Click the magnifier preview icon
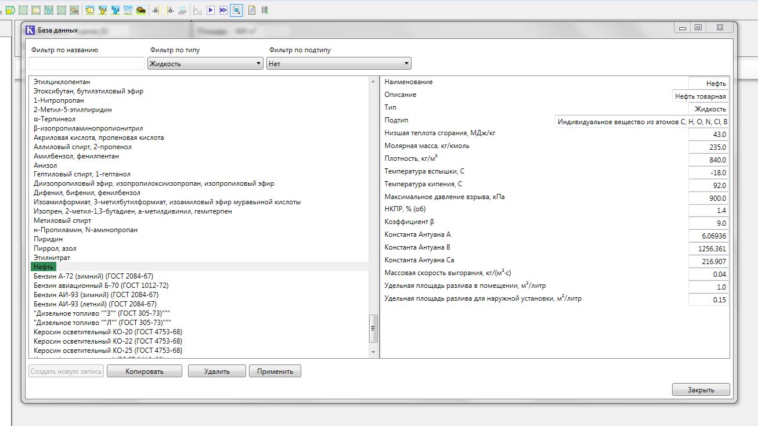Image resolution: width=758 pixels, height=426 pixels. [x=236, y=10]
